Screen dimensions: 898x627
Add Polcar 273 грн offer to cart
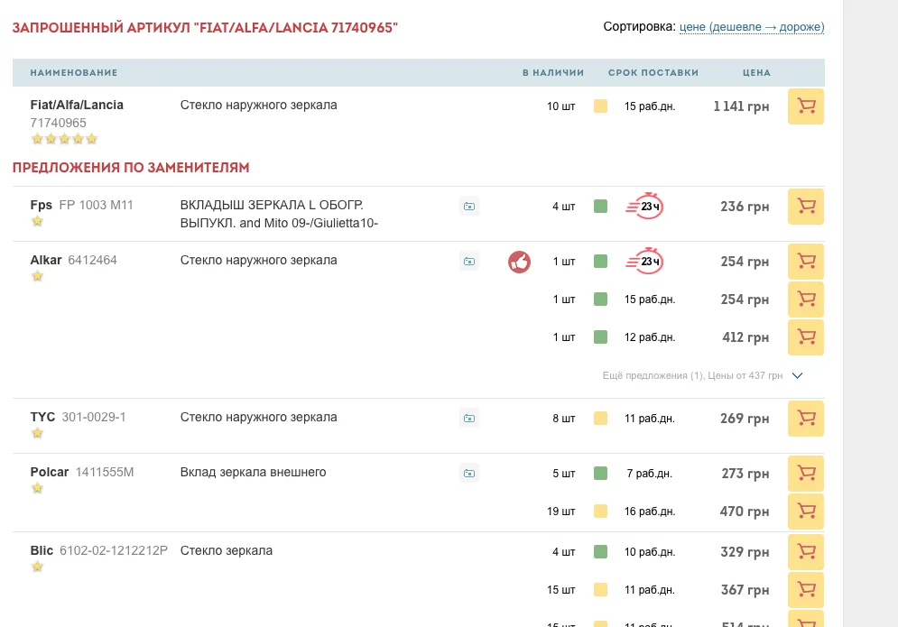806,474
